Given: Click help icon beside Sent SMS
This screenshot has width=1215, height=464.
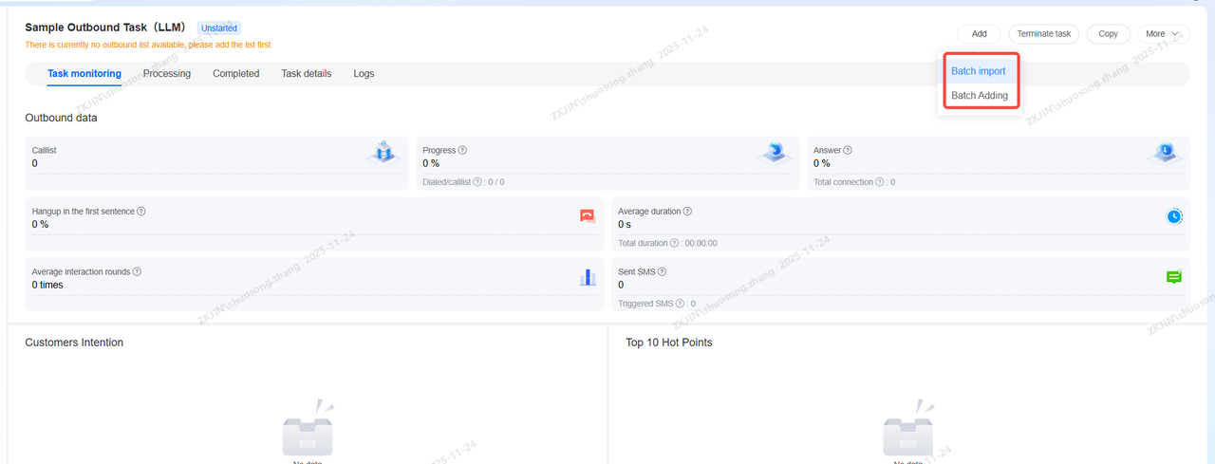Looking at the screenshot, I should click(x=662, y=271).
